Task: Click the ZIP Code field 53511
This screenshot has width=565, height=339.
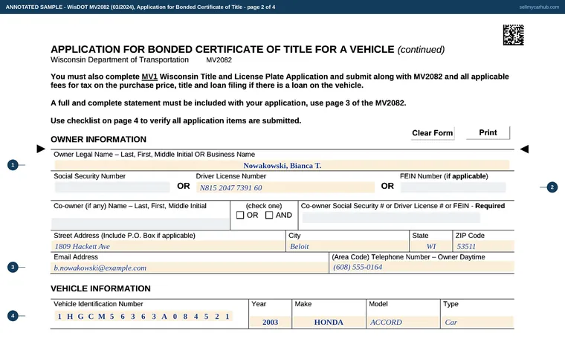Action: coord(484,246)
